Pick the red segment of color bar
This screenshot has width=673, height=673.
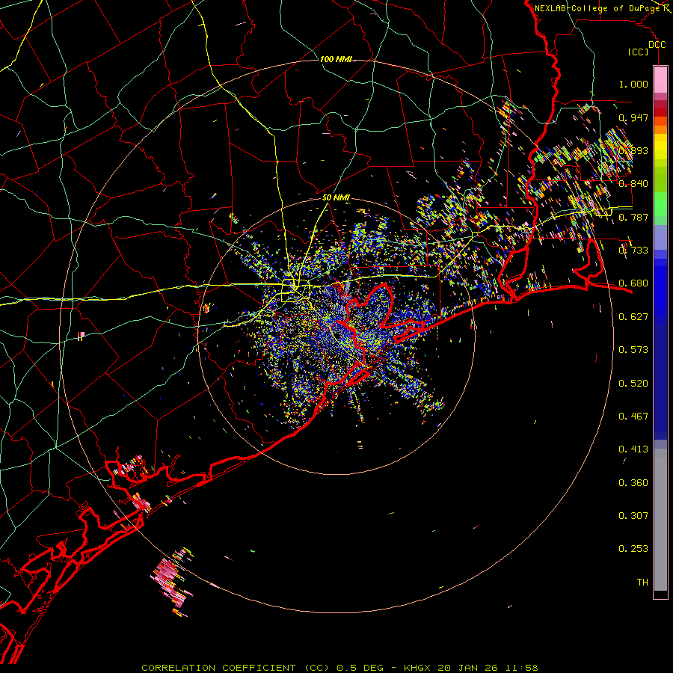[660, 112]
